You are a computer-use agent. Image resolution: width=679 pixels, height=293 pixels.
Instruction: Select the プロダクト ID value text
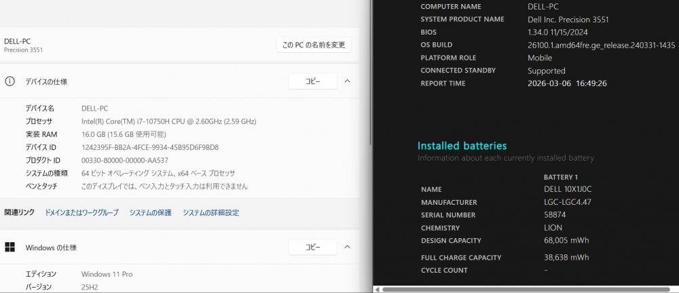[x=125, y=160]
